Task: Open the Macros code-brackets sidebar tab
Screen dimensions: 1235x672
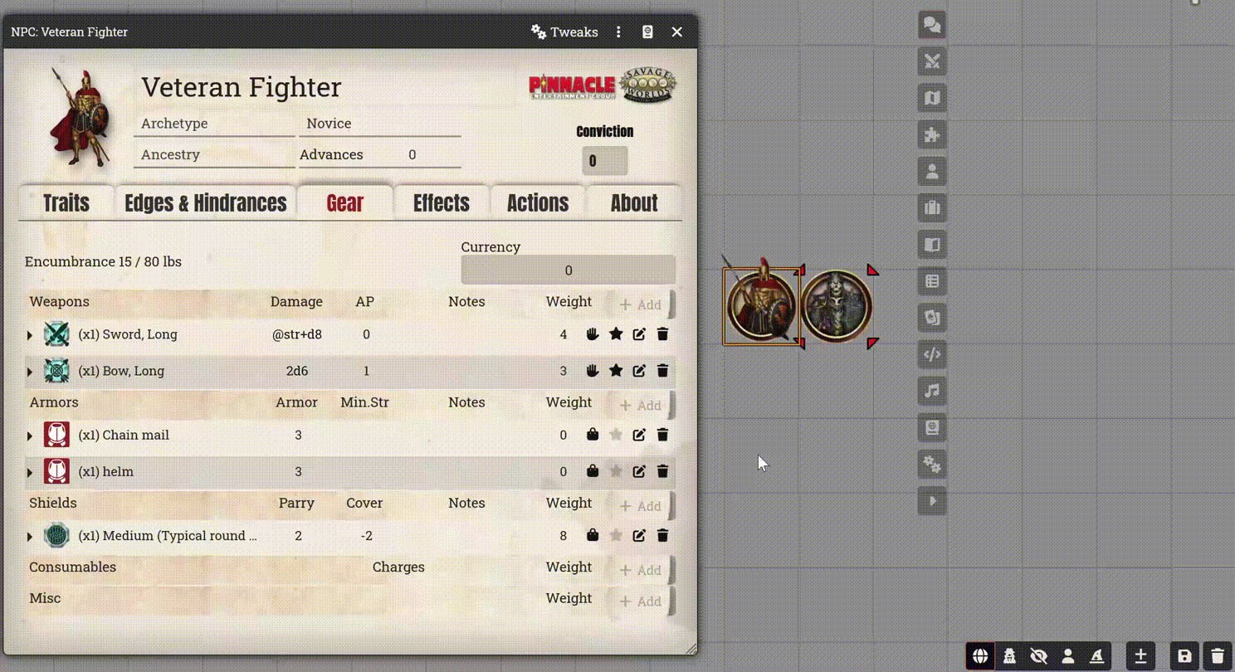Action: click(x=932, y=354)
